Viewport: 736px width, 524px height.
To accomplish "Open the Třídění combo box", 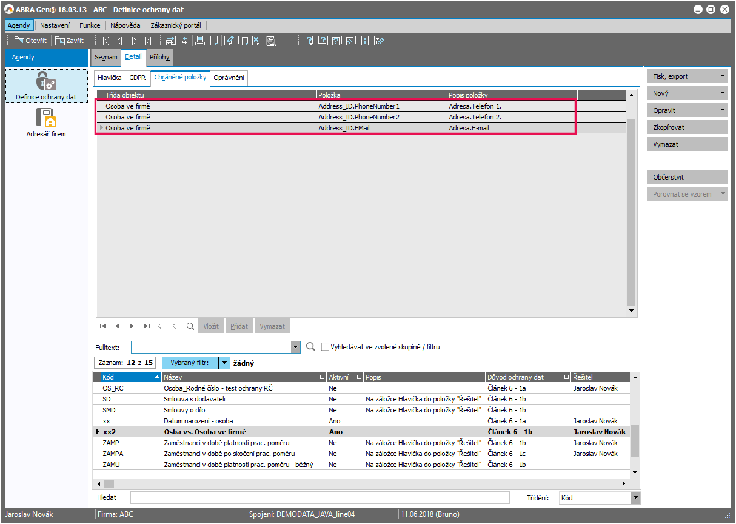I will coord(635,498).
